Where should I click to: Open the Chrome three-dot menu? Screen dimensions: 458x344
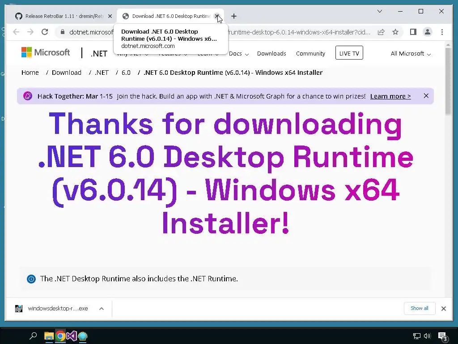(442, 32)
